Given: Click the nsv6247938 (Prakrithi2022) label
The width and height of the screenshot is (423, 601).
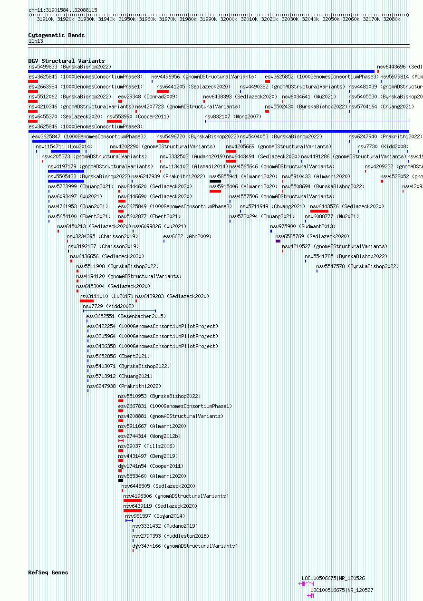Looking at the screenshot, I should [124, 386].
